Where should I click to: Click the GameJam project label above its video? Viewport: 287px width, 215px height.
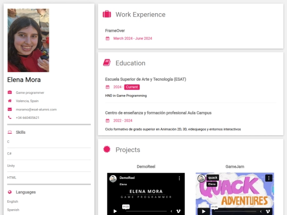(235, 167)
